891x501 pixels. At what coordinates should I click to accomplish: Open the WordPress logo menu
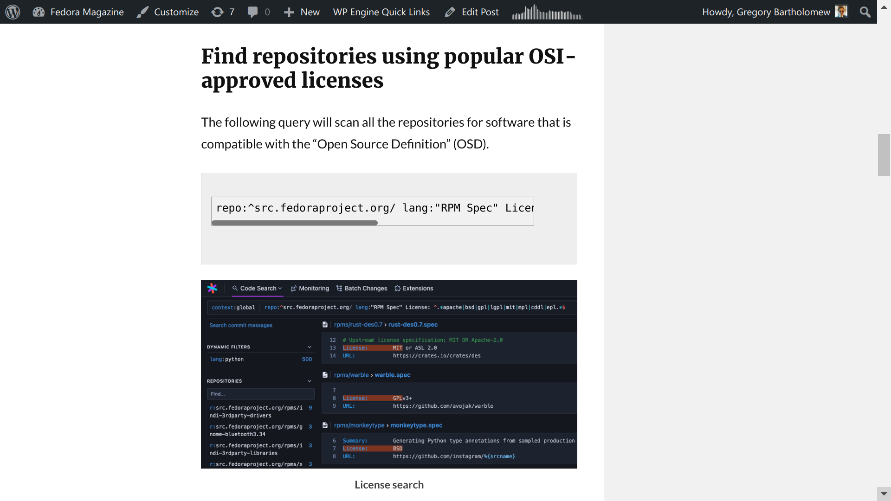13,12
